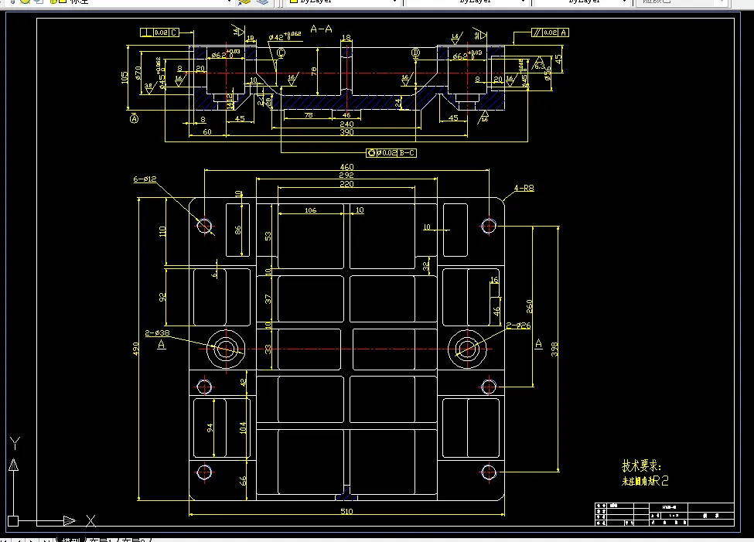This screenshot has width=754, height=542.
Task: Click the perpendicularity 0.02 C tolerance frame
Action: point(159,32)
